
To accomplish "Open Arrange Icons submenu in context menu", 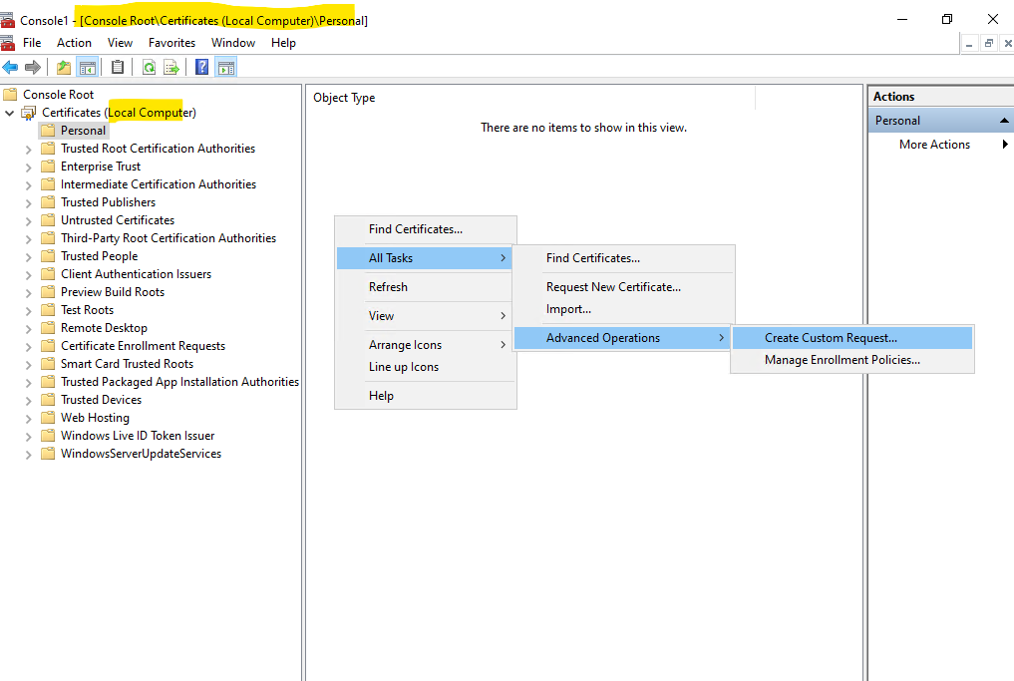I will tap(425, 345).
